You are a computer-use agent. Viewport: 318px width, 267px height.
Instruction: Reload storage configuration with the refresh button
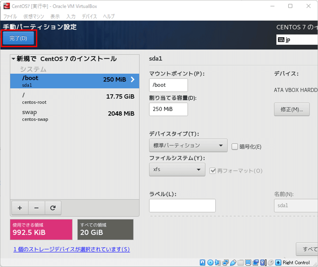click(53, 208)
